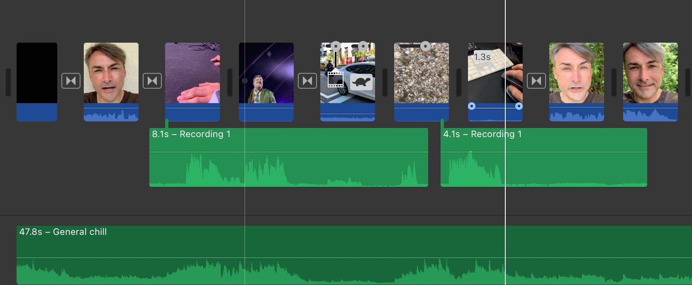Click the clip edge handle before the black clip
The width and height of the screenshot is (692, 285).
point(8,82)
